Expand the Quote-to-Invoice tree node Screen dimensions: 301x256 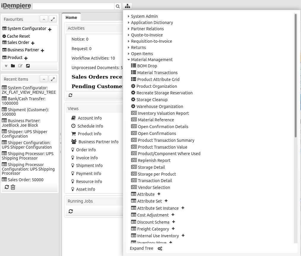tap(128, 35)
